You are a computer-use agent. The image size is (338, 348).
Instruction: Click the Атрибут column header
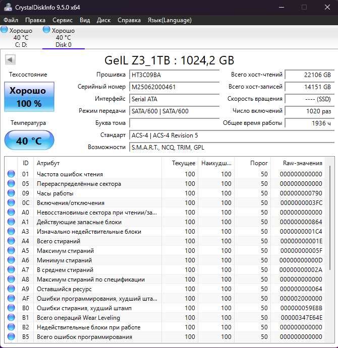pyautogui.click(x=97, y=163)
